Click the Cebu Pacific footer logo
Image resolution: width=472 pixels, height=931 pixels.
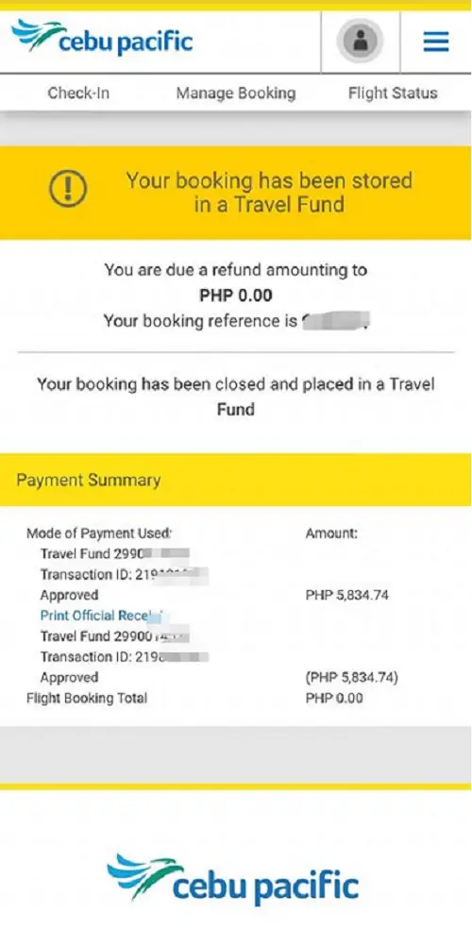click(233, 881)
